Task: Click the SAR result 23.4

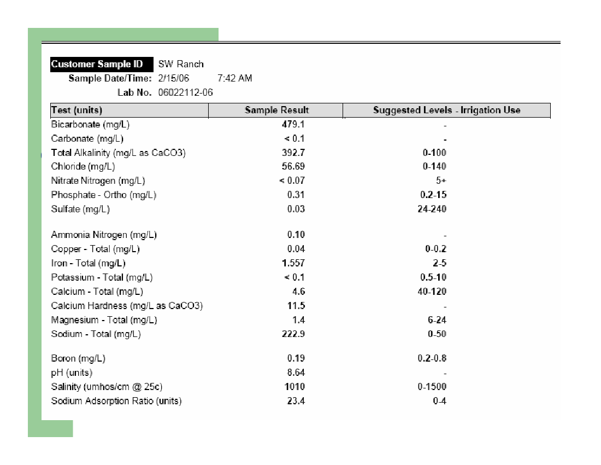Action: [296, 401]
